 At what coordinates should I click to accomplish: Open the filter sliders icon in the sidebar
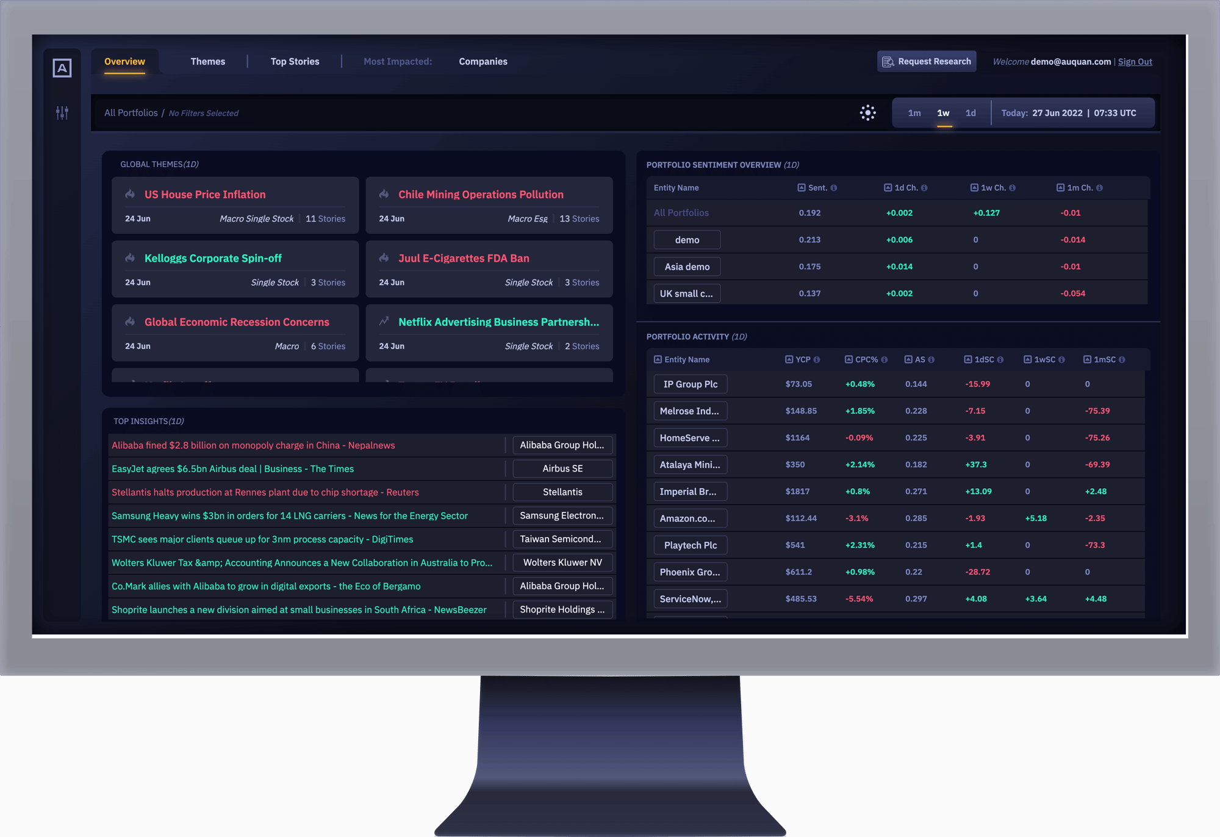click(62, 113)
